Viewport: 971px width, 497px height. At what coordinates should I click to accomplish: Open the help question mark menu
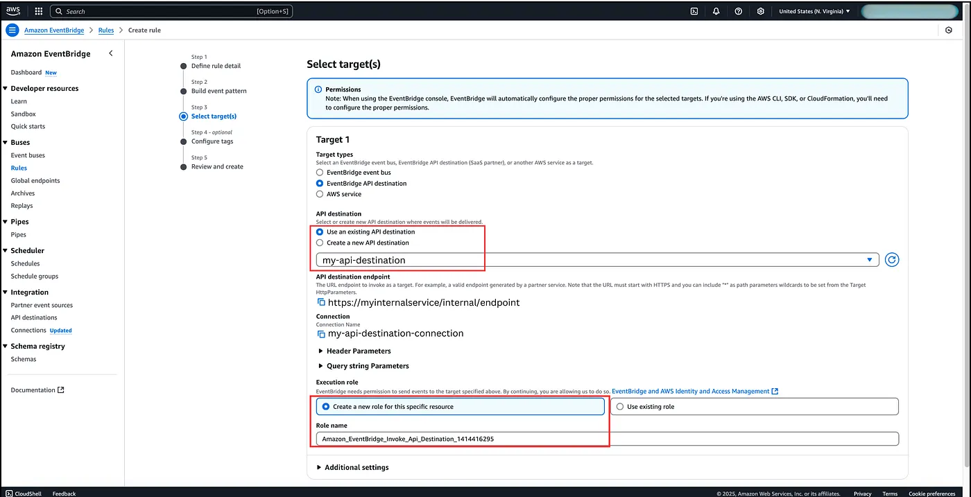coord(739,11)
